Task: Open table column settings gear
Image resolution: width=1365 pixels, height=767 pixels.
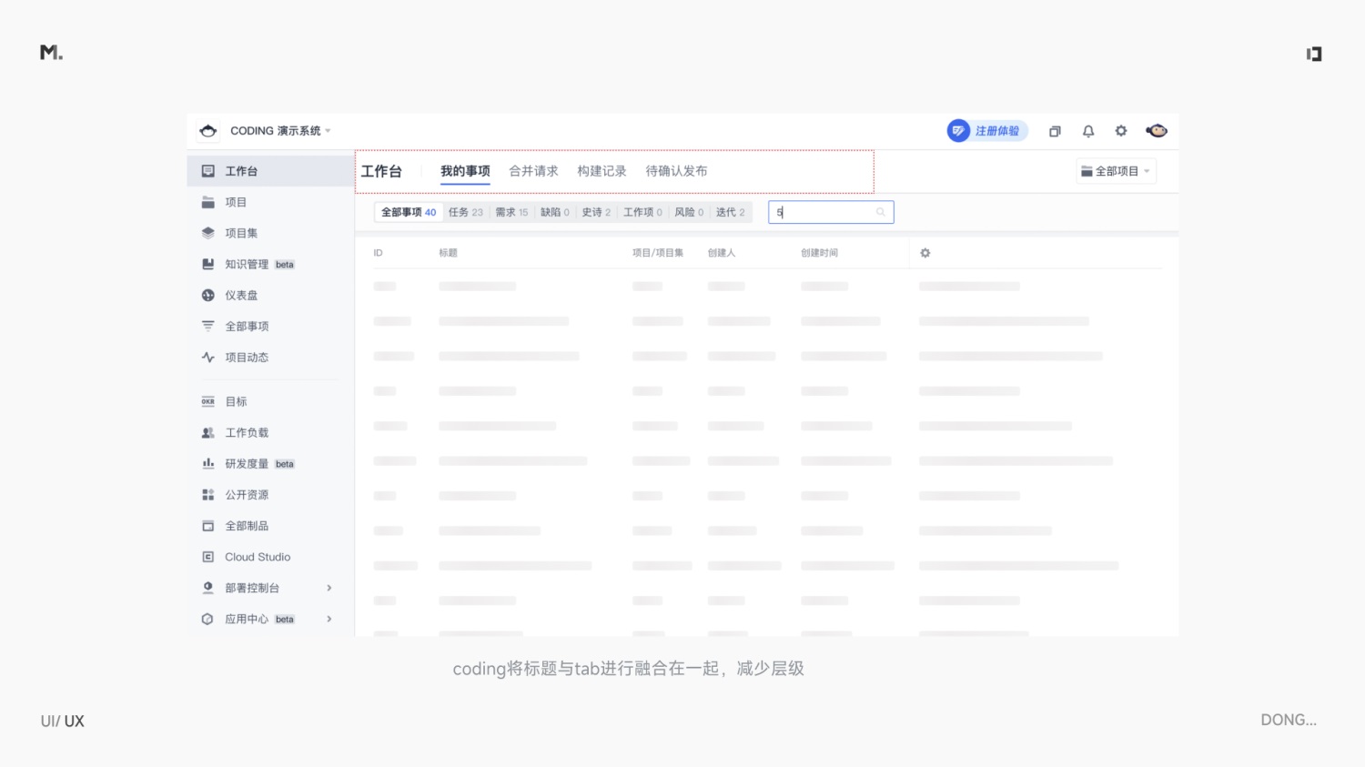Action: pyautogui.click(x=925, y=253)
